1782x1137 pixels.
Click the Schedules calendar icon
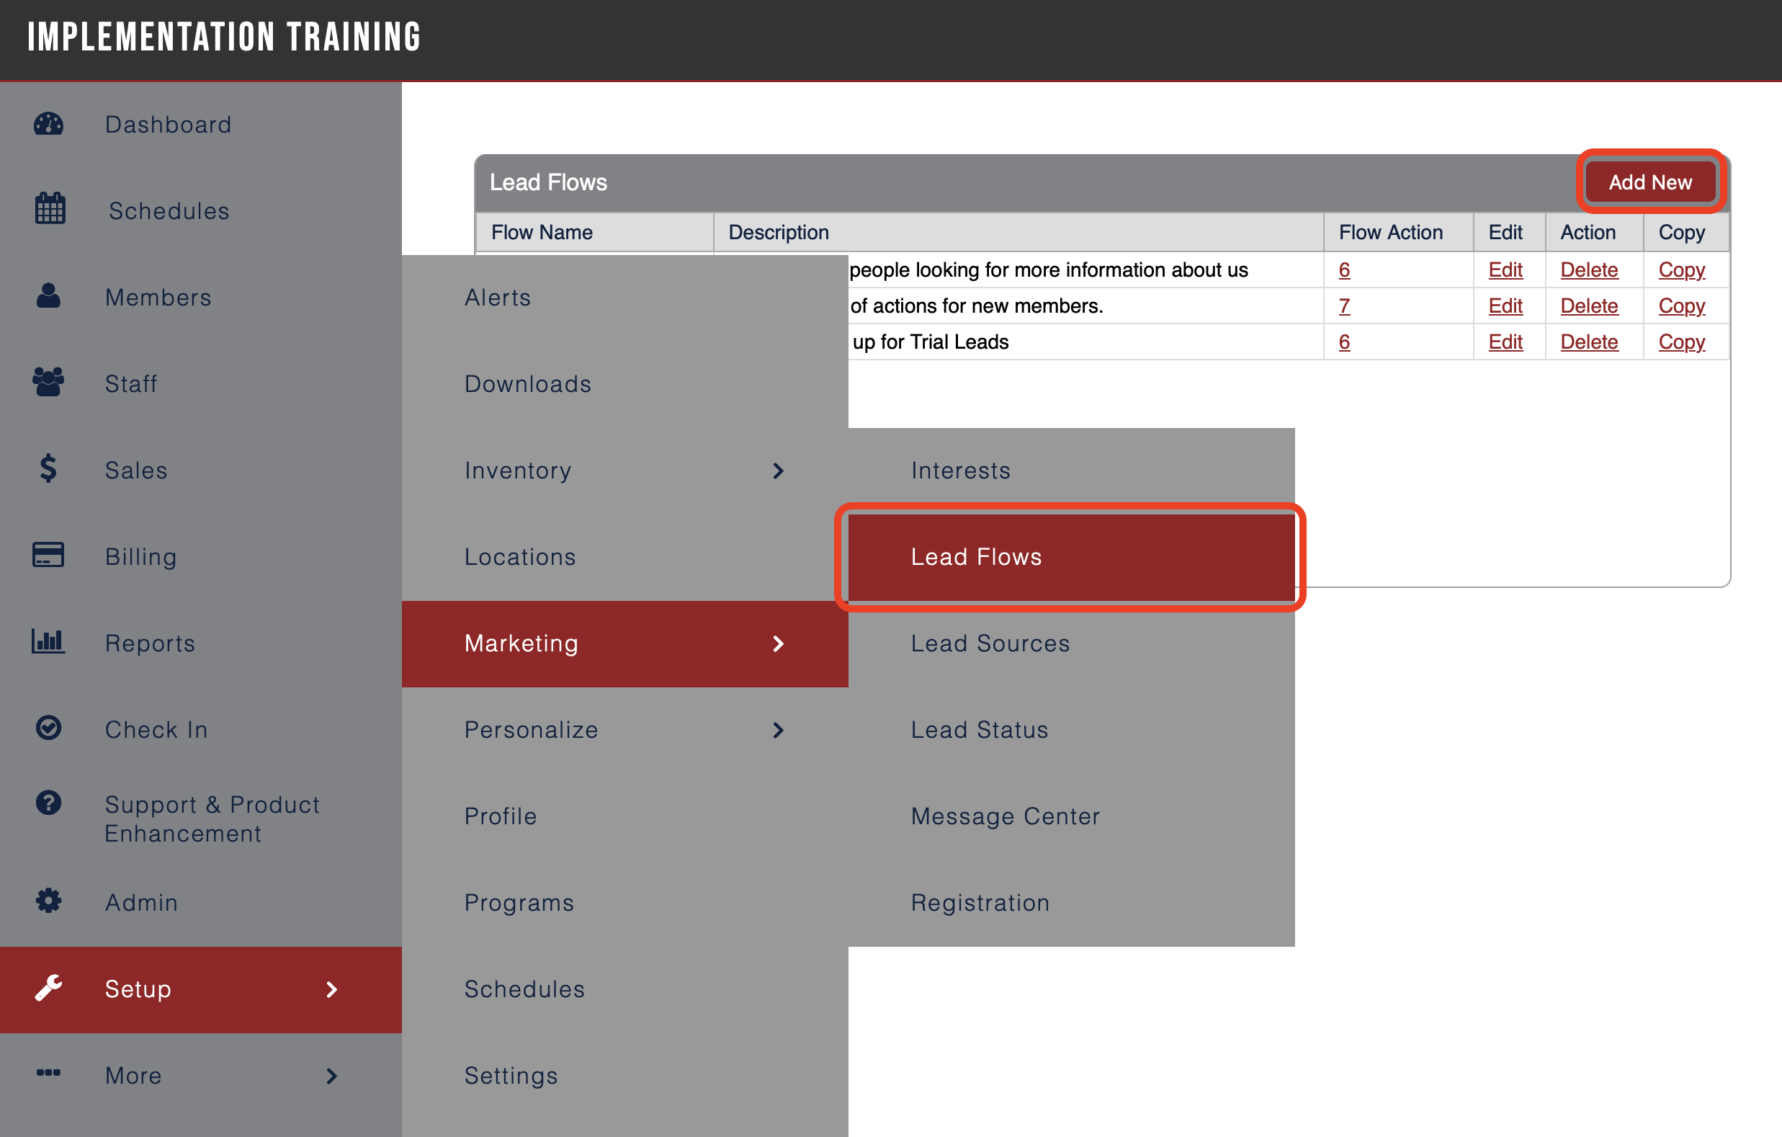tap(48, 210)
